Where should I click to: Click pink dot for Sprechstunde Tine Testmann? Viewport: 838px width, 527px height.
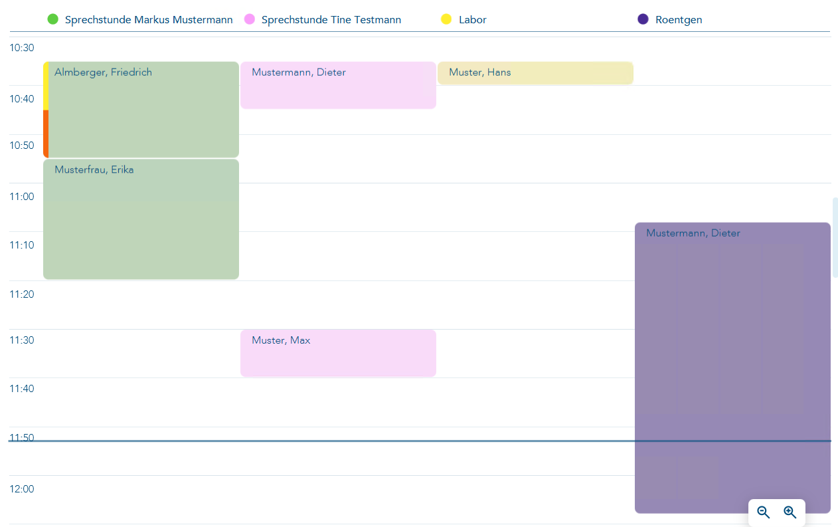coord(250,19)
